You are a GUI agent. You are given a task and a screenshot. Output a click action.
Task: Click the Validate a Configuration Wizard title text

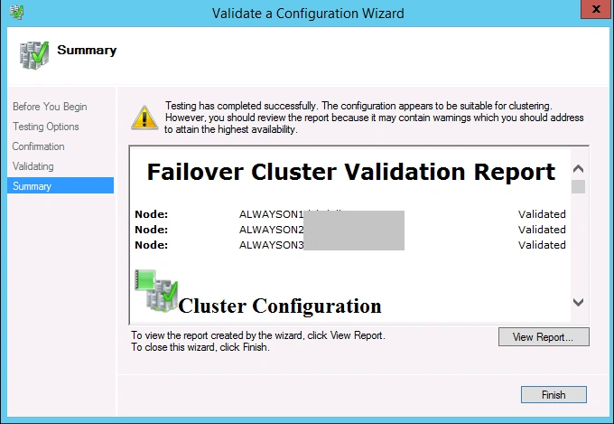[308, 14]
